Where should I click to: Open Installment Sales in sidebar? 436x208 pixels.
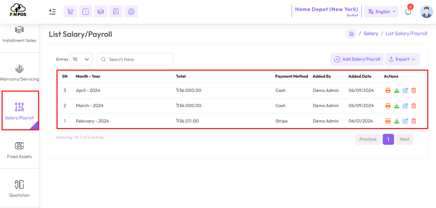[19, 35]
